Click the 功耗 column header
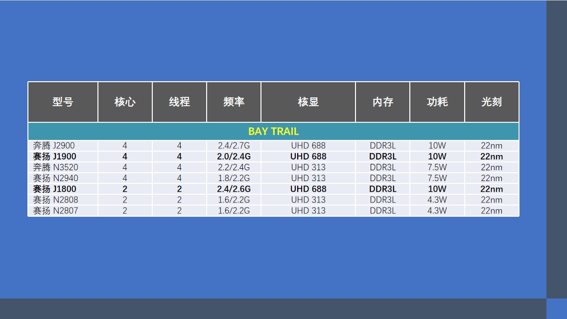Image resolution: width=567 pixels, height=319 pixels. pyautogui.click(x=437, y=102)
